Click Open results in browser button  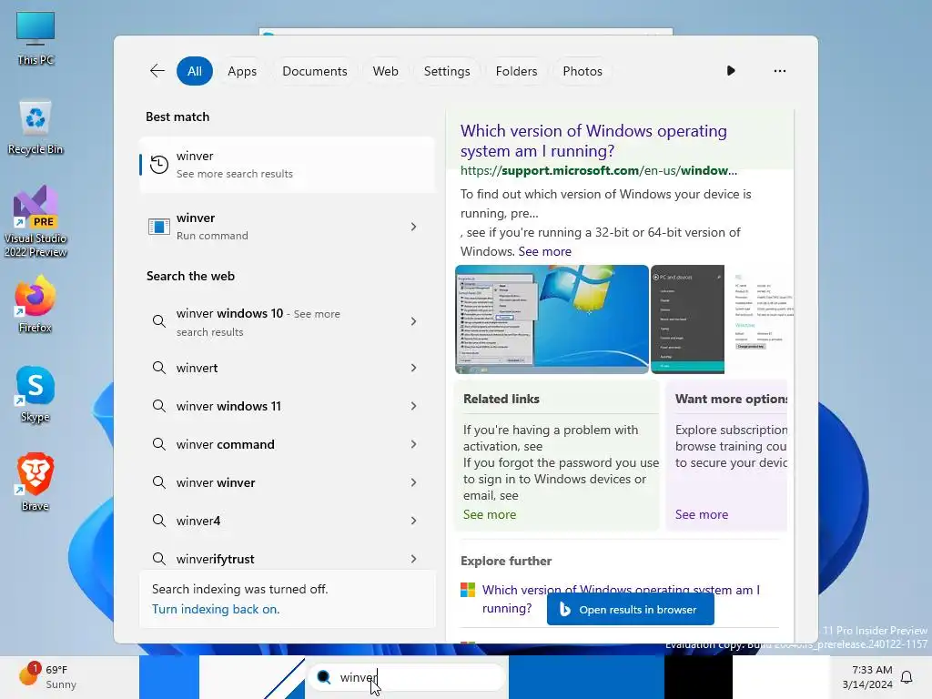631,610
